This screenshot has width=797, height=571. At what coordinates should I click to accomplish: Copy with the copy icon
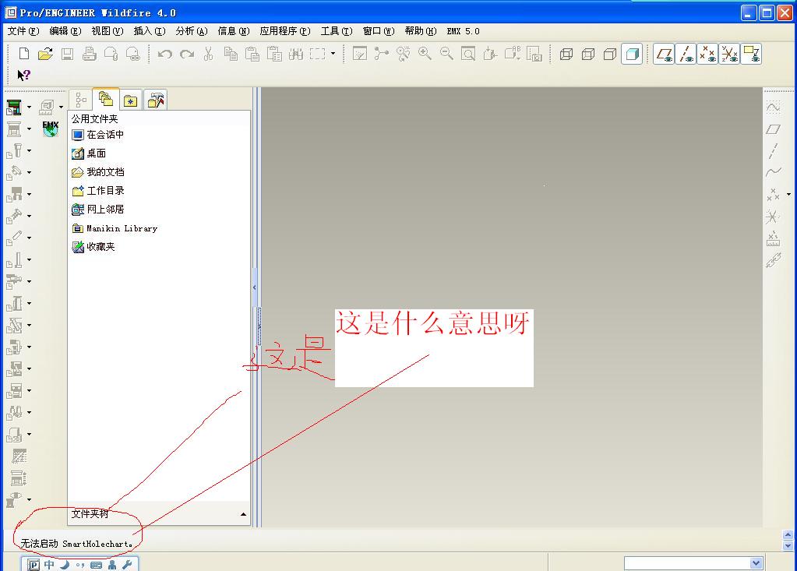231,54
